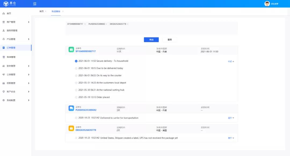Expand the PUK805635389692 tracking details (展开)
Viewport: 290px width, 156px height.
(x=231, y=118)
